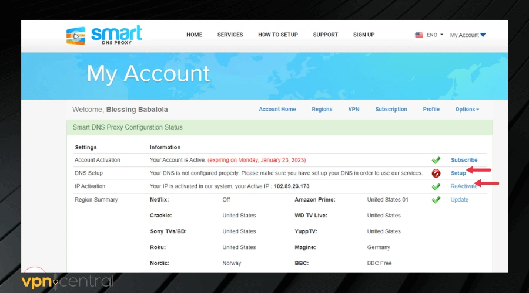Image resolution: width=529 pixels, height=293 pixels.
Task: Click the Setup link for DNS
Action: (x=458, y=173)
